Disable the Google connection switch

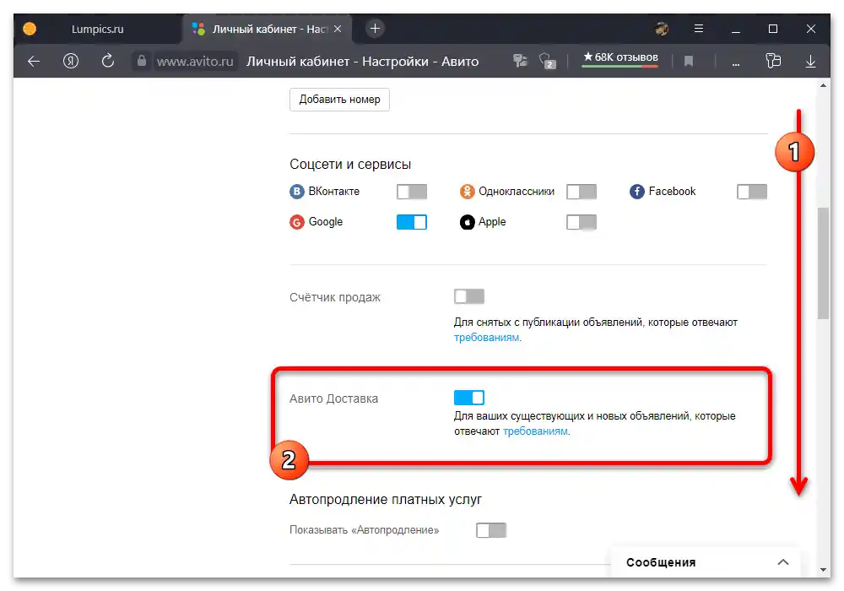click(412, 222)
